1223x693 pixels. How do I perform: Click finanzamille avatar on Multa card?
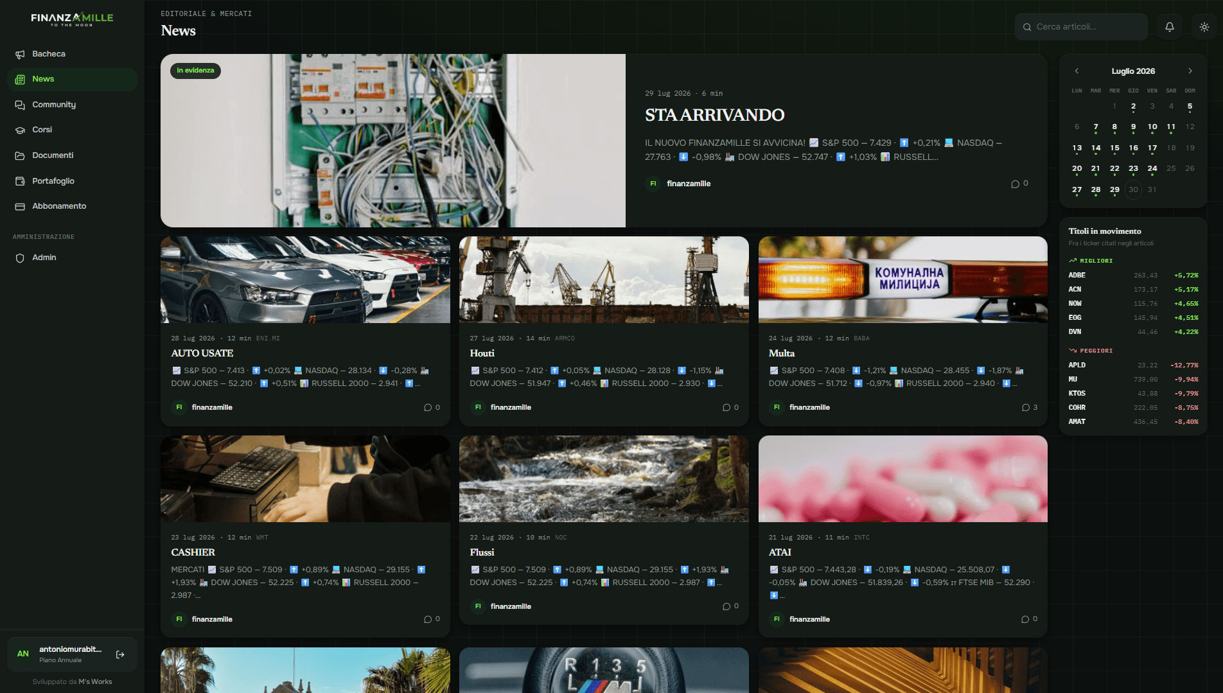pos(777,407)
